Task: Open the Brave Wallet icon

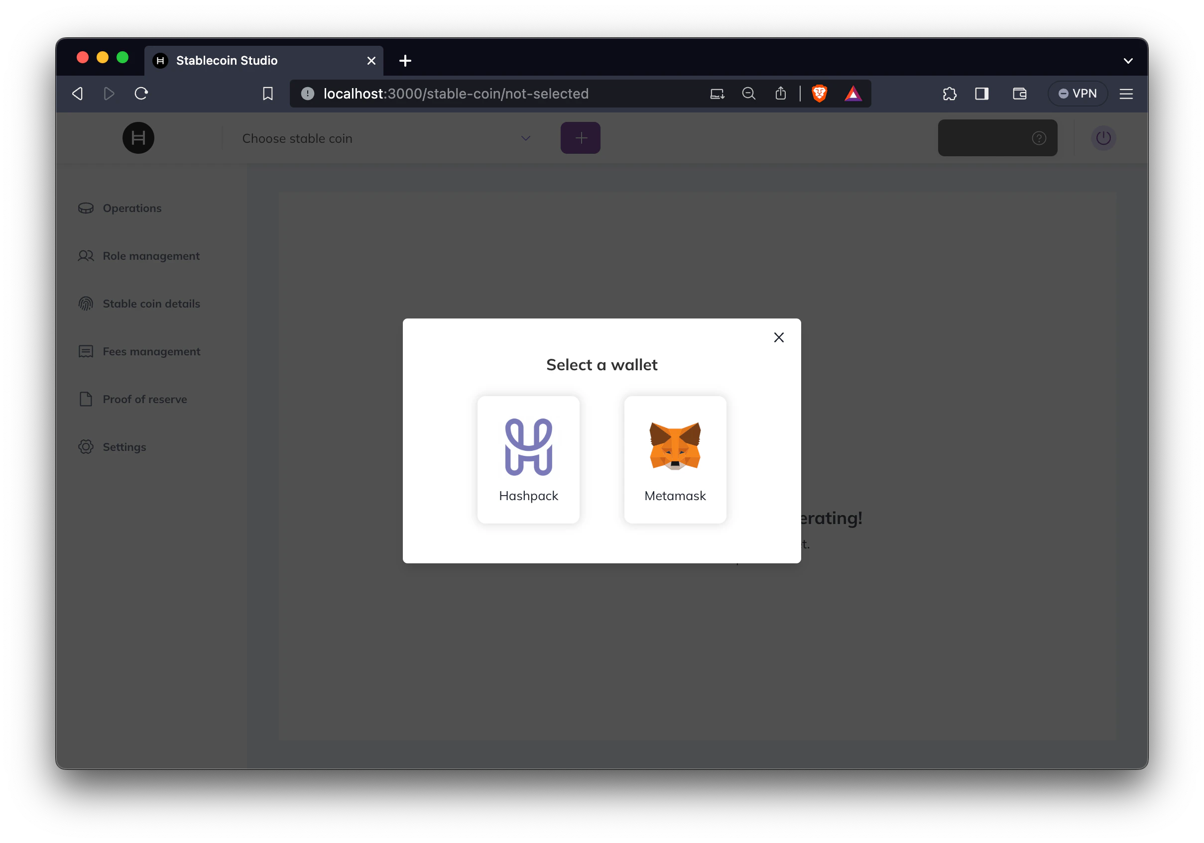Action: point(1019,94)
